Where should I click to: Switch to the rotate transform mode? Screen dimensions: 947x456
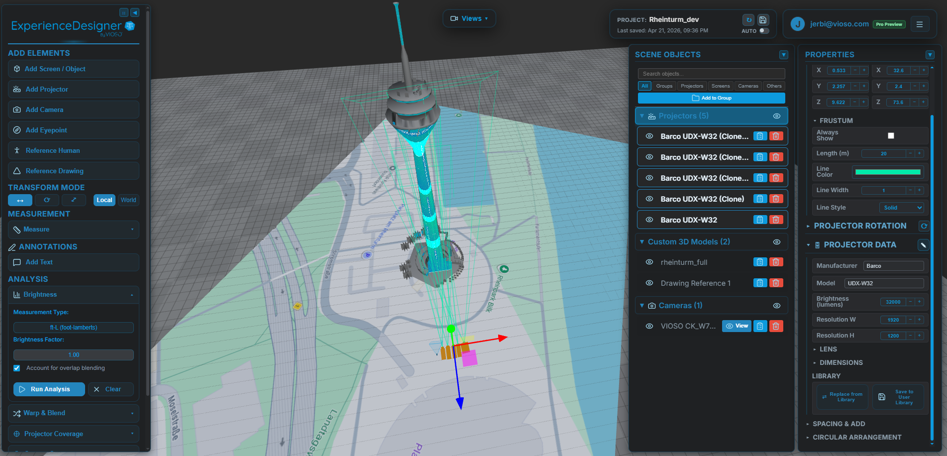coord(47,200)
